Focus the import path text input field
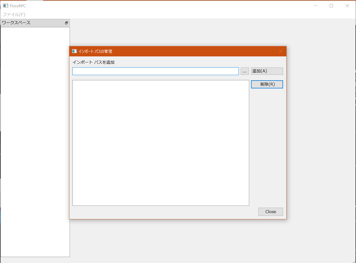356x263 pixels. (x=155, y=71)
